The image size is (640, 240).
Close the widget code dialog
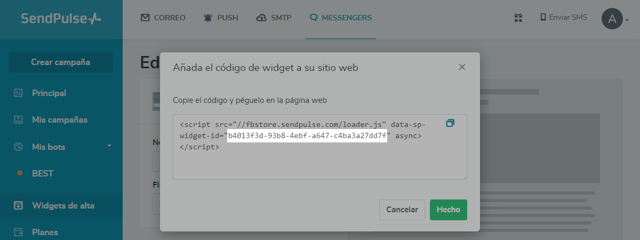tap(462, 67)
